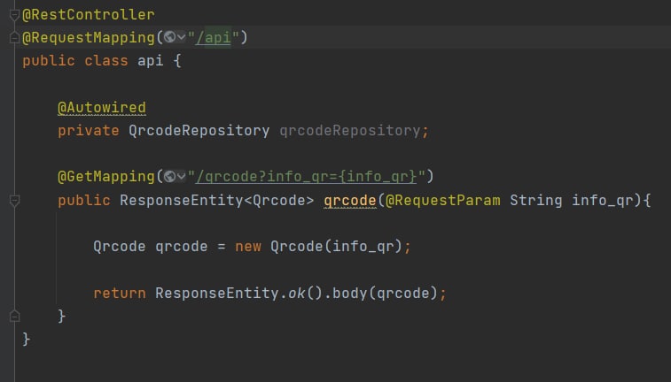This screenshot has width=671, height=382.
Task: Click the "/api" URL path link
Action: pos(213,38)
